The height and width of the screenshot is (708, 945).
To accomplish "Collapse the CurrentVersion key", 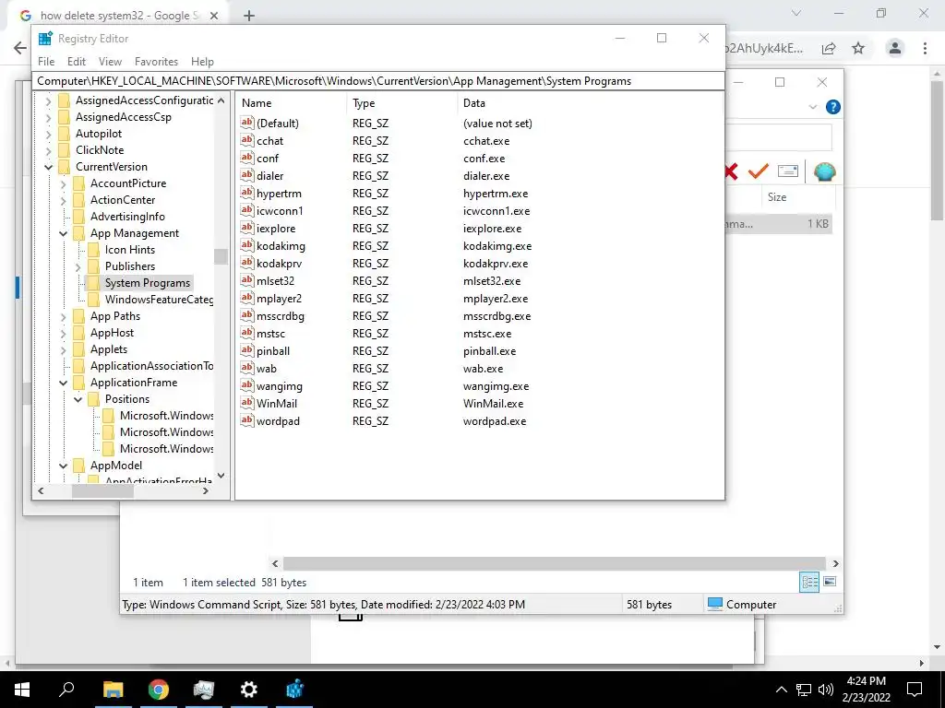I will pyautogui.click(x=49, y=167).
